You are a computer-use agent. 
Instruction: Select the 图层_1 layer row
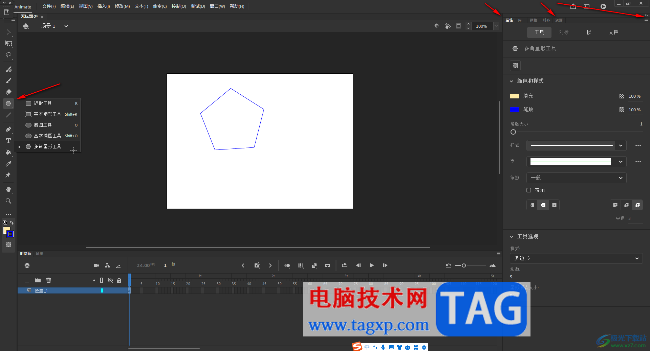72,290
